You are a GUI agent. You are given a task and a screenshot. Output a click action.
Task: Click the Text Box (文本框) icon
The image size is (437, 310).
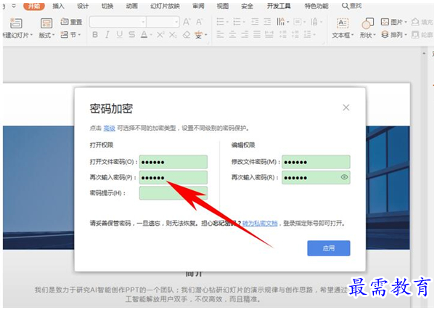click(x=342, y=23)
